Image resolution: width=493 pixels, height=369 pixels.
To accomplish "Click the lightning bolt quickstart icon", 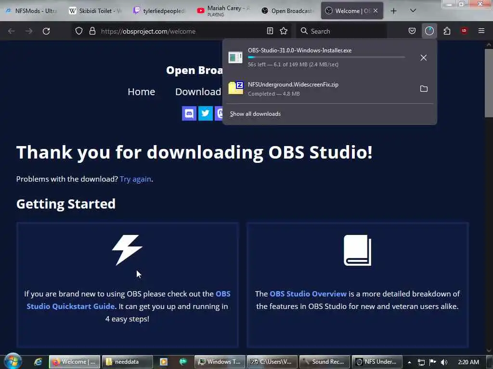I will point(127,250).
